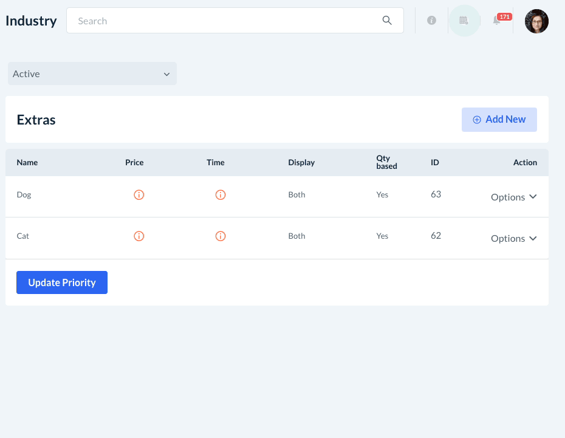The width and height of the screenshot is (565, 438).
Task: Open the calendar icon in header
Action: (464, 21)
